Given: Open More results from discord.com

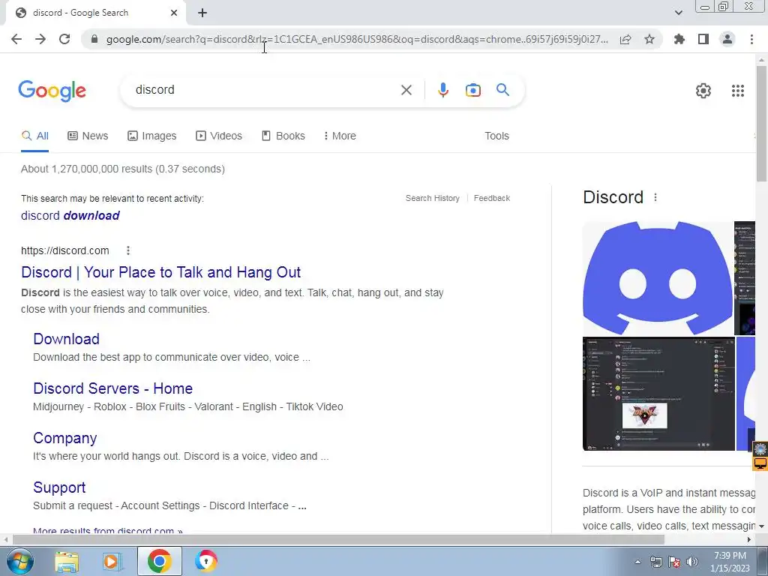Looking at the screenshot, I should click(108, 530).
